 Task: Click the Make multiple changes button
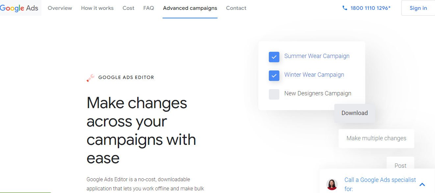pos(376,138)
